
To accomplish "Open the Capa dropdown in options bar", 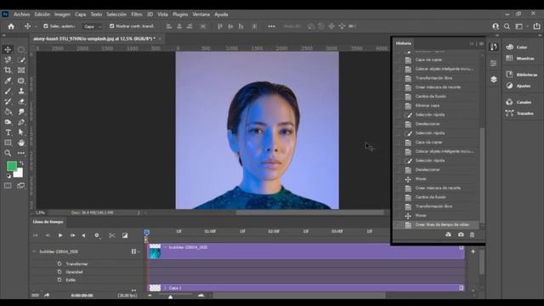I will 93,26.
